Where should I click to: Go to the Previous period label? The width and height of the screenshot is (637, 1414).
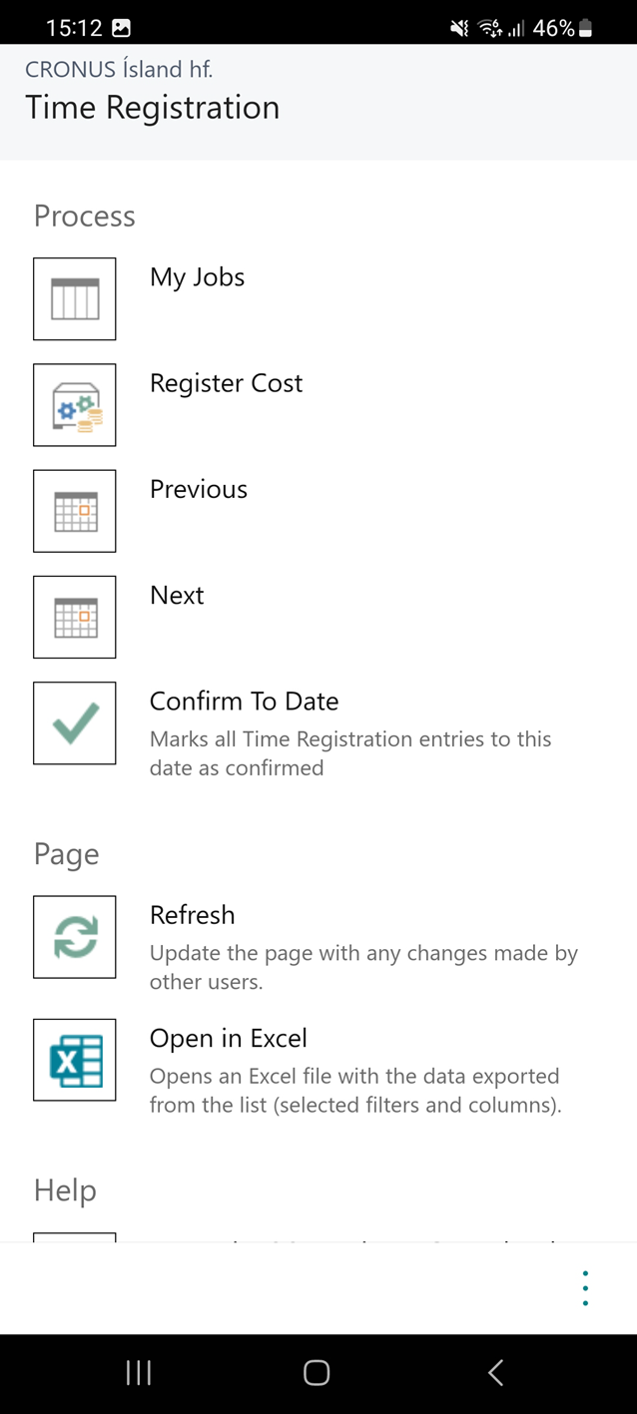click(x=199, y=489)
